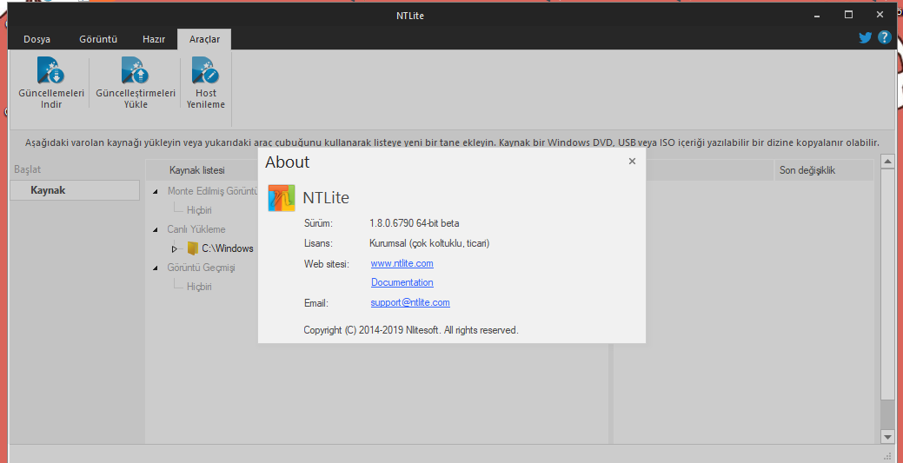Viewport: 903px width, 463px height.
Task: Collapse the Görüntü Geçmişi group
Action: coord(156,268)
